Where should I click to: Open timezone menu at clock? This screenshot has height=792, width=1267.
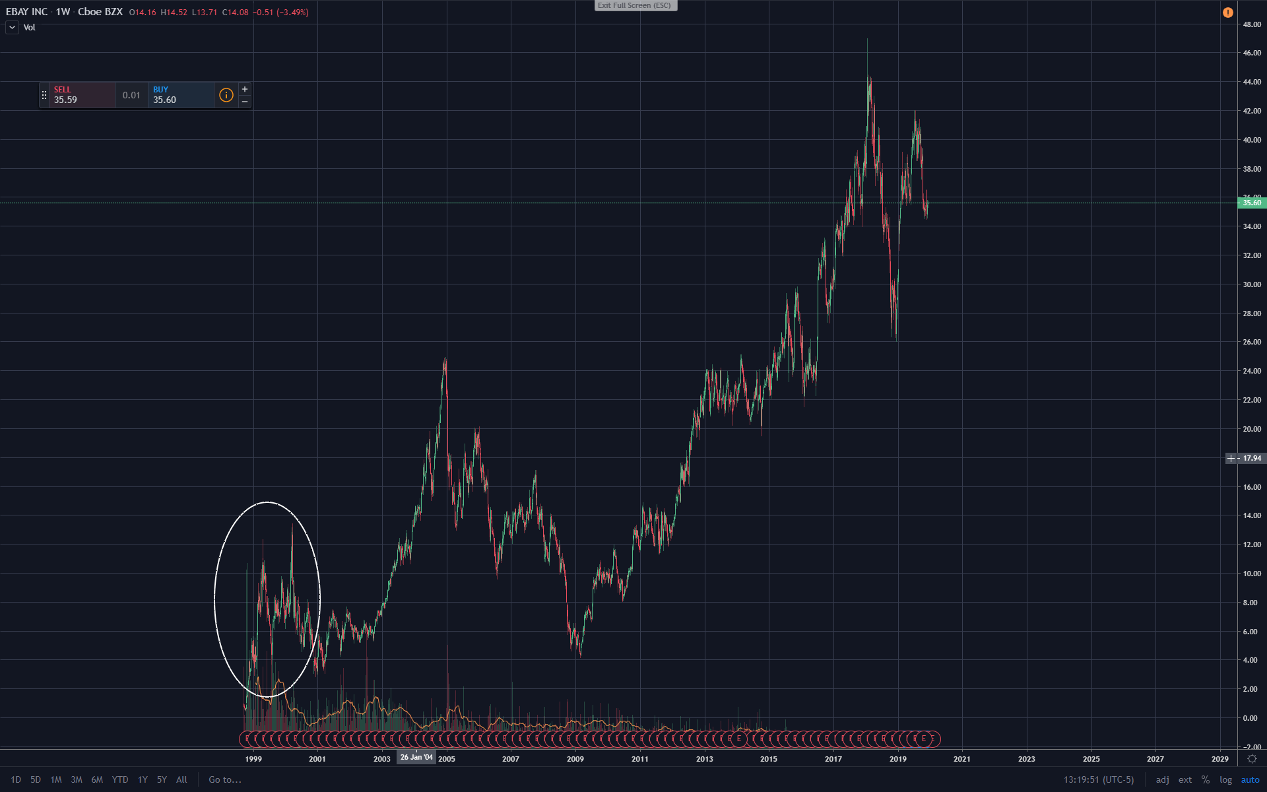(x=1099, y=779)
